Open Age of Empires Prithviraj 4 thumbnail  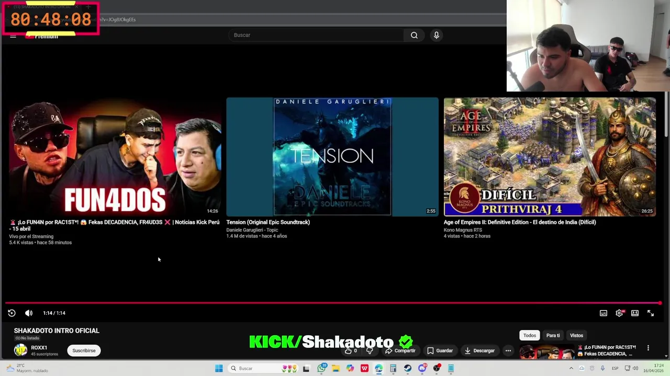pos(550,157)
